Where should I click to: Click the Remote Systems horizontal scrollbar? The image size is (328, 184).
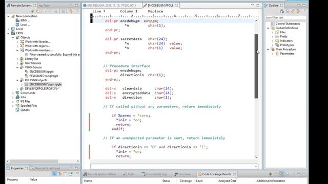click(34, 162)
